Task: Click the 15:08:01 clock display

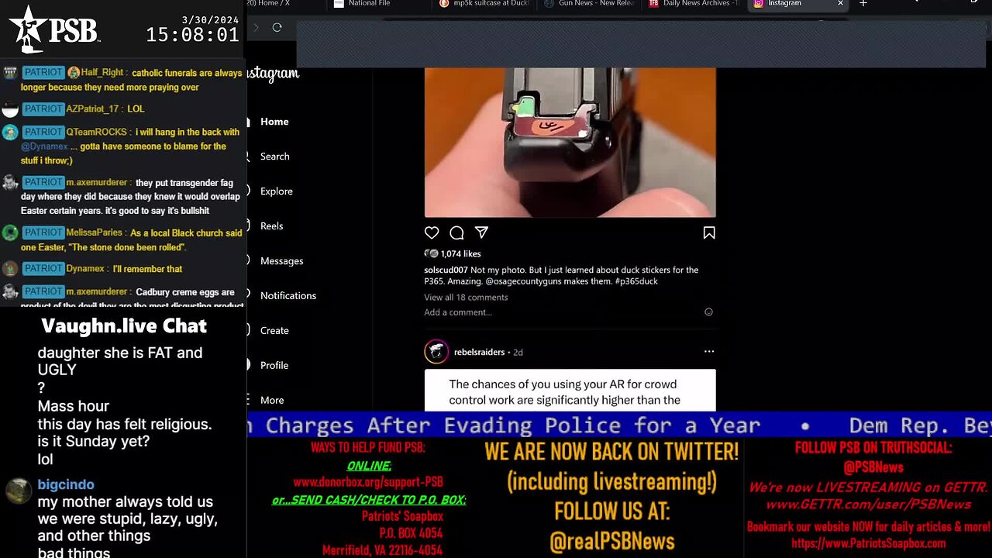Action: 192,35
